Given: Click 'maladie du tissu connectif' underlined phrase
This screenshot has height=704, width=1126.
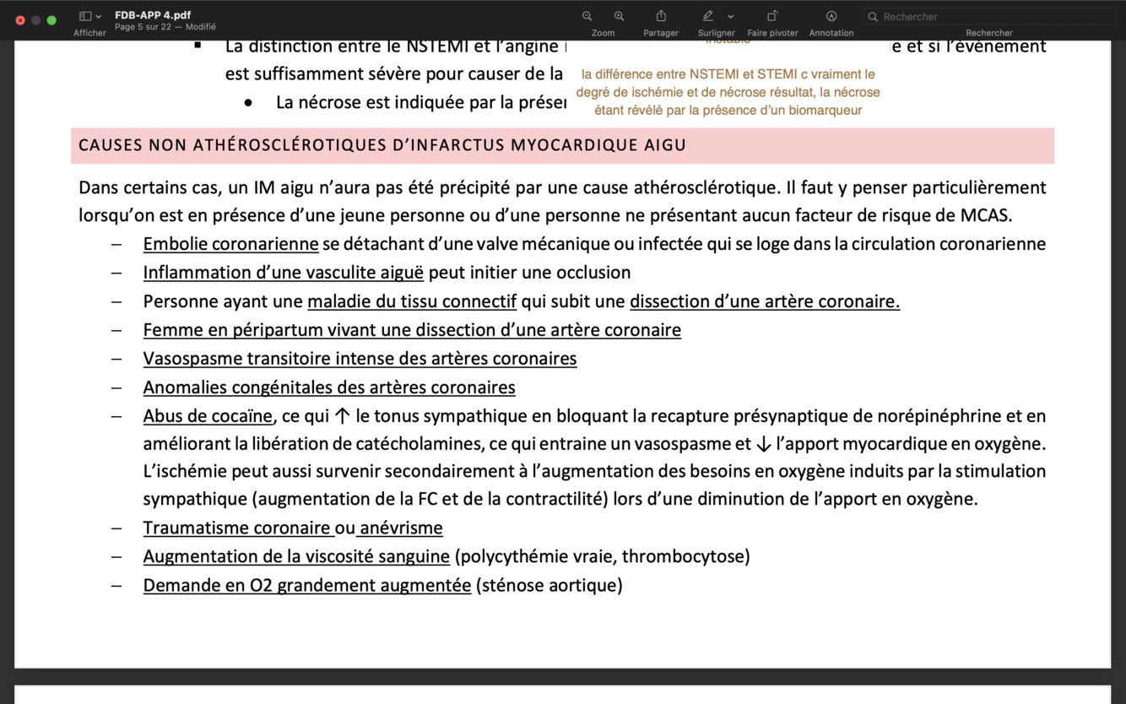Looking at the screenshot, I should coord(412,301).
